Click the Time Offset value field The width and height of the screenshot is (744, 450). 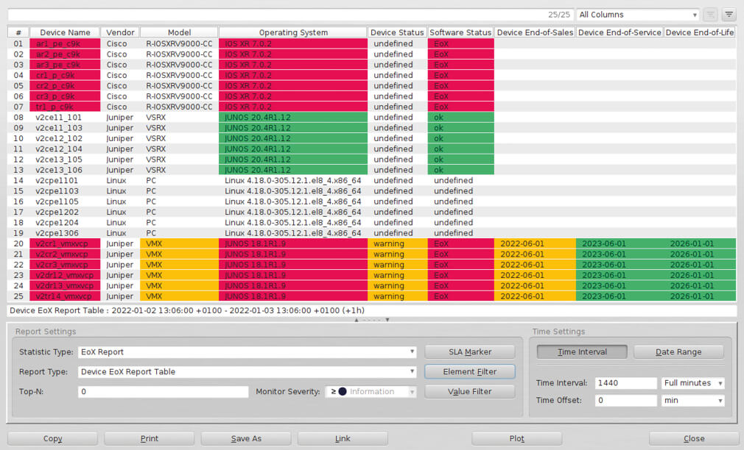626,400
